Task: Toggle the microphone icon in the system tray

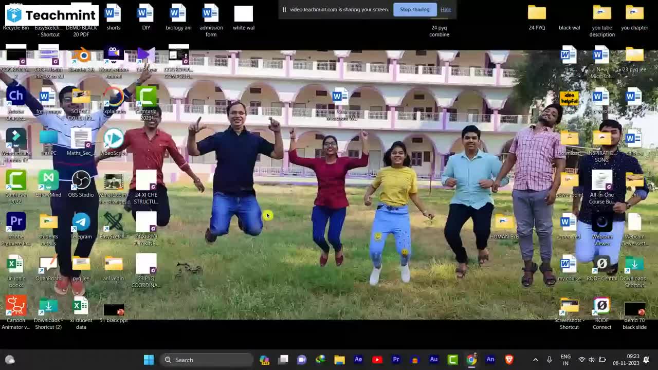Action: click(549, 360)
